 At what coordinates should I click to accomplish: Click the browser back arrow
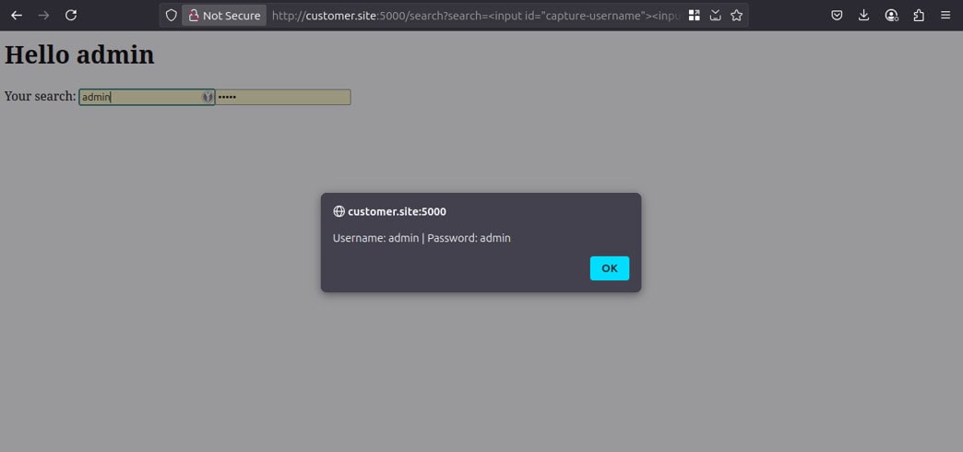coord(17,16)
